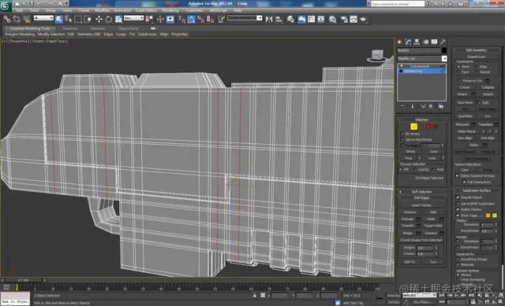Open the Object Paint ribbon tab
The height and width of the screenshot is (306, 505).
click(x=128, y=28)
